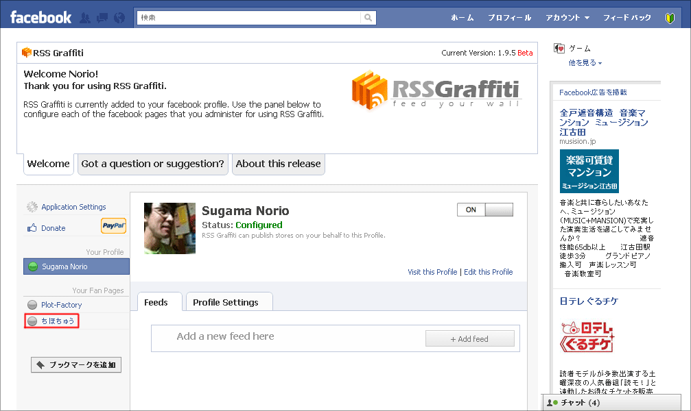Click the RSS Graffiti small orange icon
Screen dimensions: 691x411
click(x=27, y=53)
